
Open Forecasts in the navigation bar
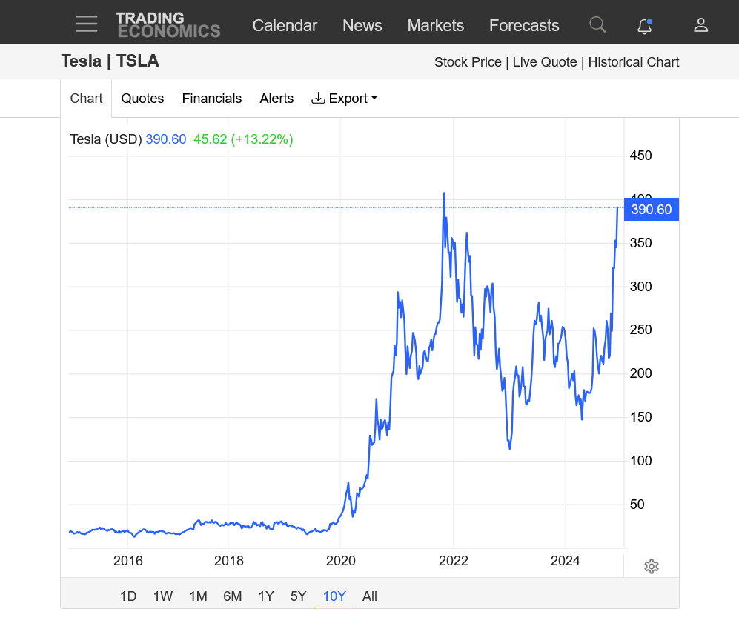[524, 25]
